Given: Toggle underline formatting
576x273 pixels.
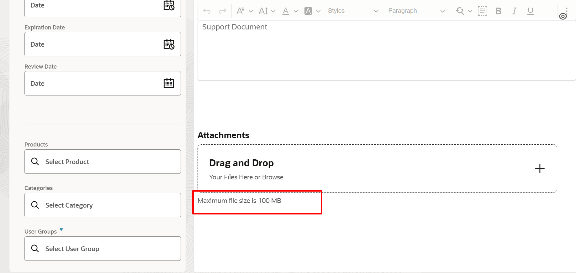Looking at the screenshot, I should [530, 11].
